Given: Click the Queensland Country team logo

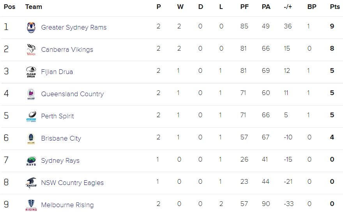Looking at the screenshot, I should click(31, 94).
